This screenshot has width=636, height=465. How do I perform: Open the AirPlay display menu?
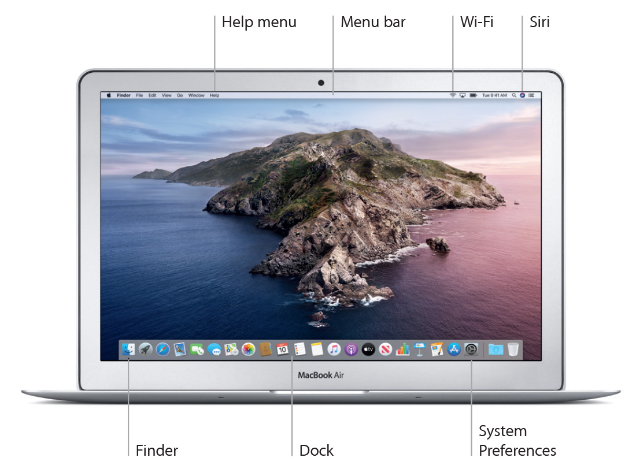463,95
